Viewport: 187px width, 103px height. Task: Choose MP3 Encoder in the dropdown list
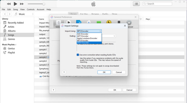point(89,41)
